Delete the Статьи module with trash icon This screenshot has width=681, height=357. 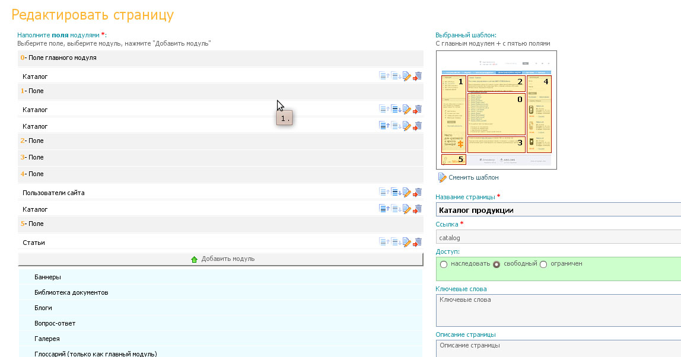pos(418,242)
